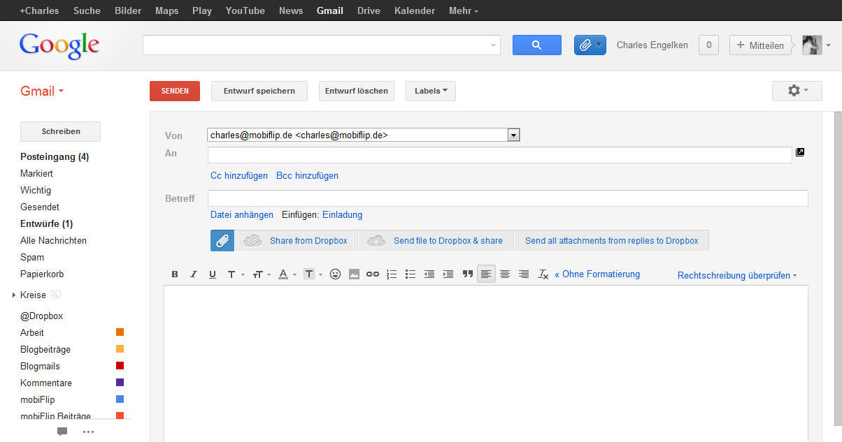The width and height of the screenshot is (842, 442).
Task: Click into the Betreff subject field
Action: point(508,198)
